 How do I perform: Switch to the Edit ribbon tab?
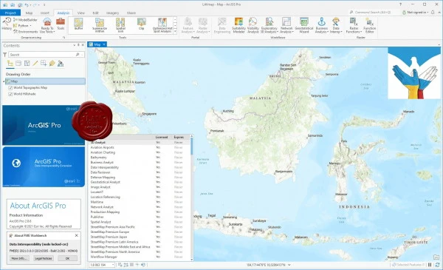(x=95, y=13)
